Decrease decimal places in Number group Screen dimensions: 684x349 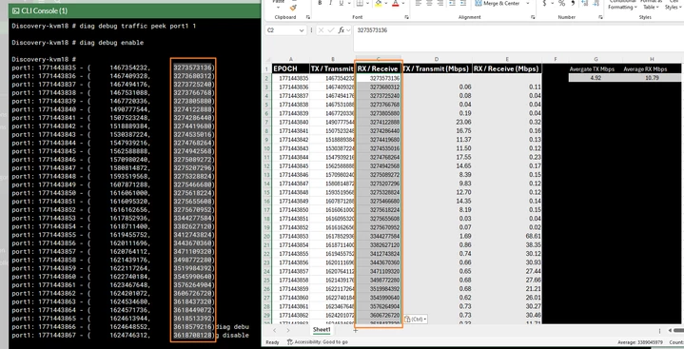tap(596, 4)
